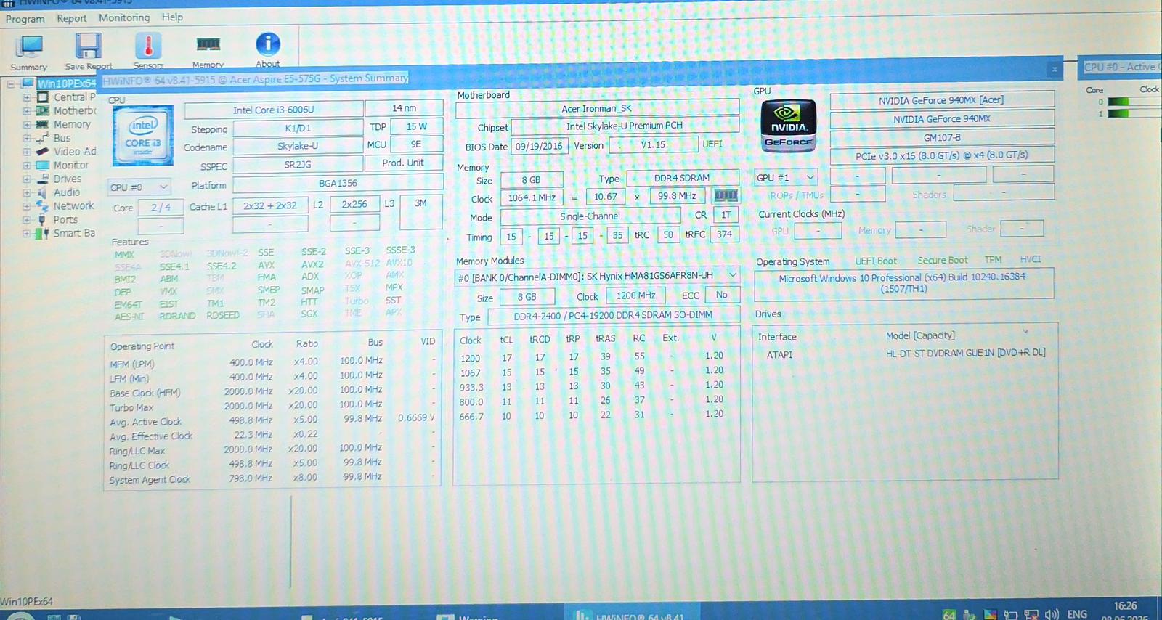Select the Memory tree icon
Image resolution: width=1162 pixels, height=620 pixels.
(43, 124)
